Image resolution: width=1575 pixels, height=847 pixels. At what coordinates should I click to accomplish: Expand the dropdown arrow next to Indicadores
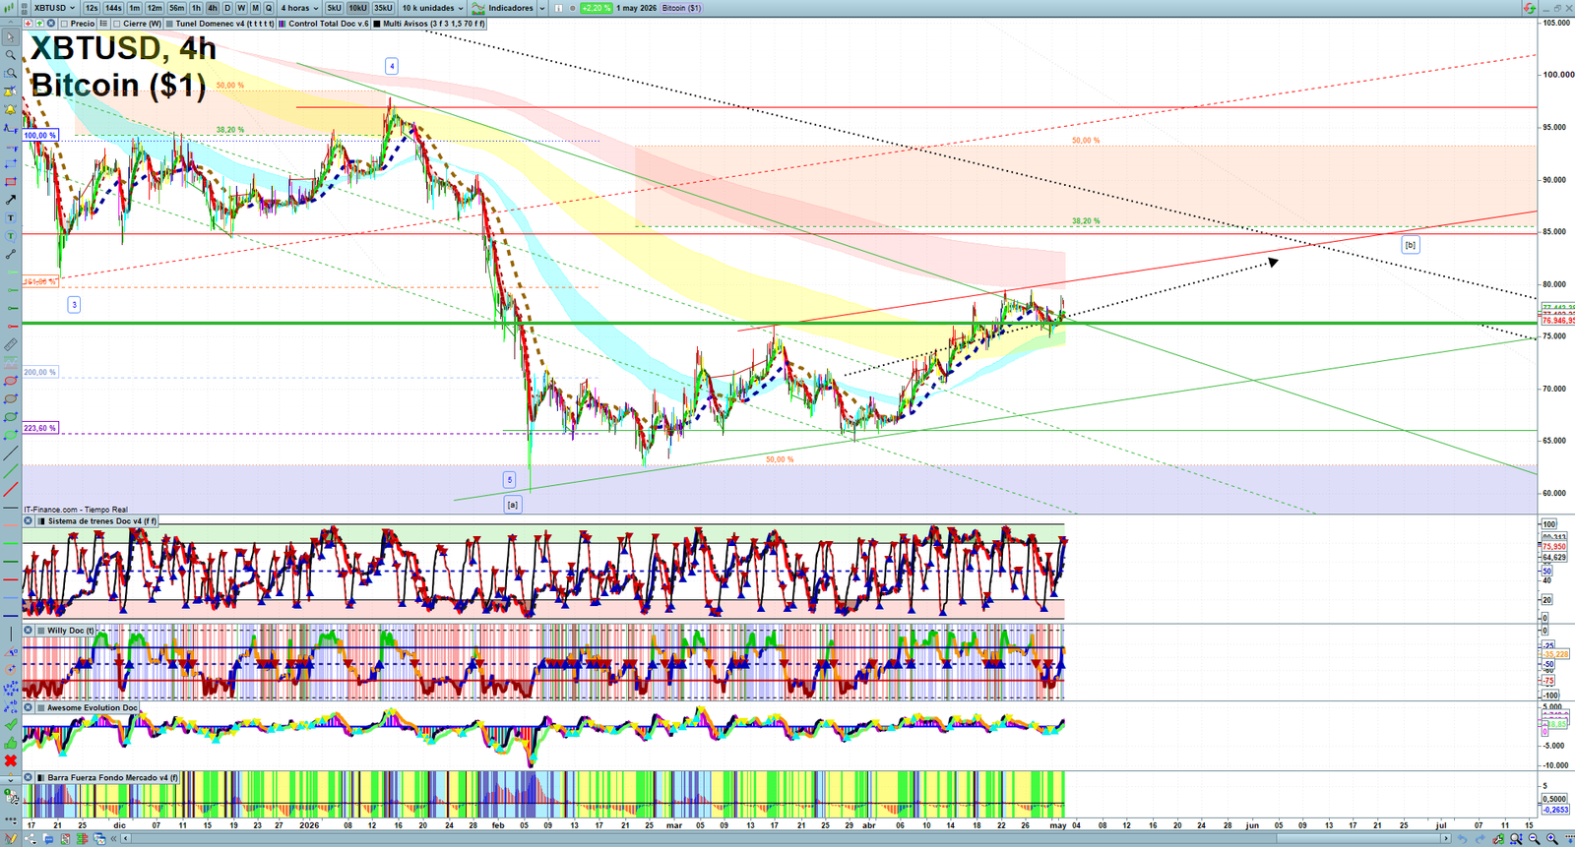[542, 8]
